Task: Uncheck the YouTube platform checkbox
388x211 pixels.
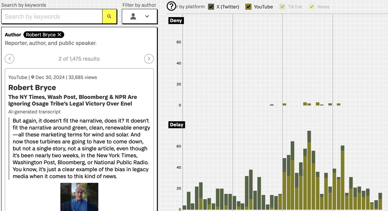Action: 248,7
